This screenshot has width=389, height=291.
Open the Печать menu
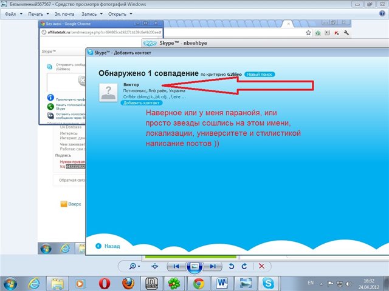pyautogui.click(x=38, y=13)
